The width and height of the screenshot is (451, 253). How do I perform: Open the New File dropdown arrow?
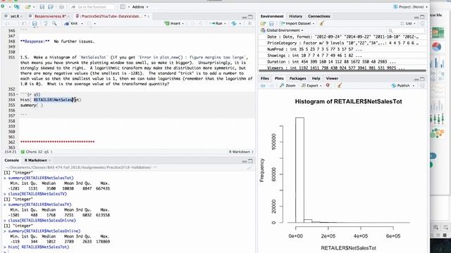coord(9,6)
